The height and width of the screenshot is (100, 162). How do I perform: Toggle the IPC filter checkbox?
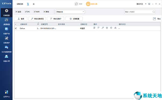point(26,12)
